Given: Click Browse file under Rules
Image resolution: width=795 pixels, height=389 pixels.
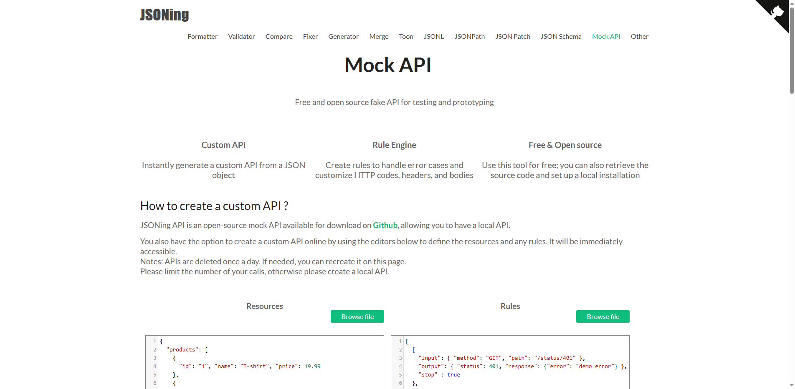Looking at the screenshot, I should coord(603,316).
